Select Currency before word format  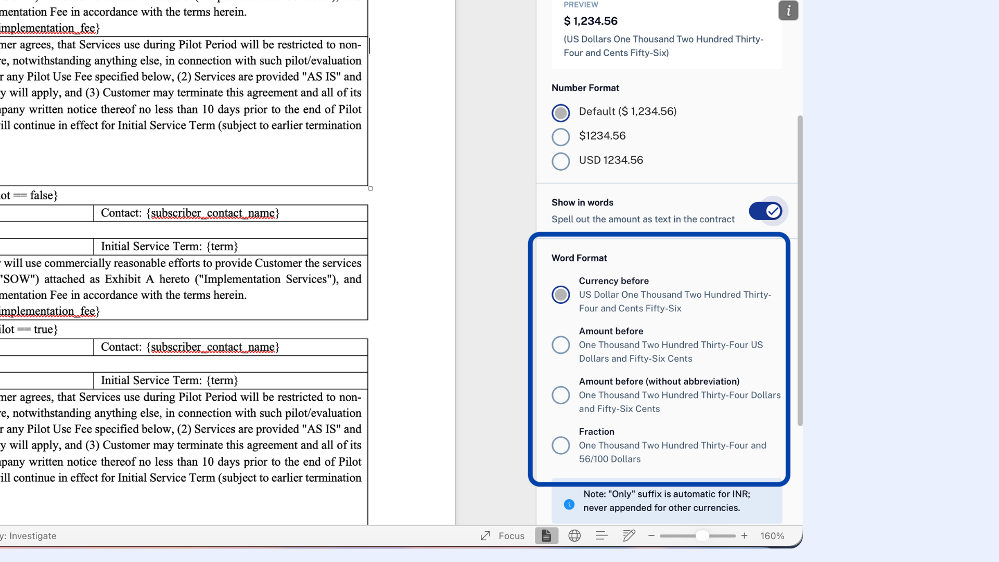(561, 295)
